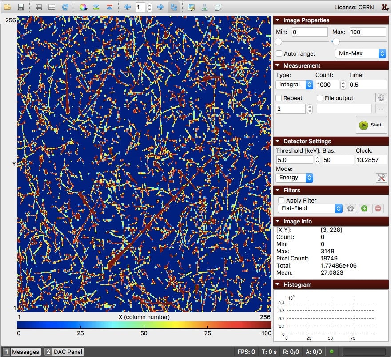The image size is (391, 357).
Task: Enable the Repeat option
Action: pyautogui.click(x=279, y=98)
